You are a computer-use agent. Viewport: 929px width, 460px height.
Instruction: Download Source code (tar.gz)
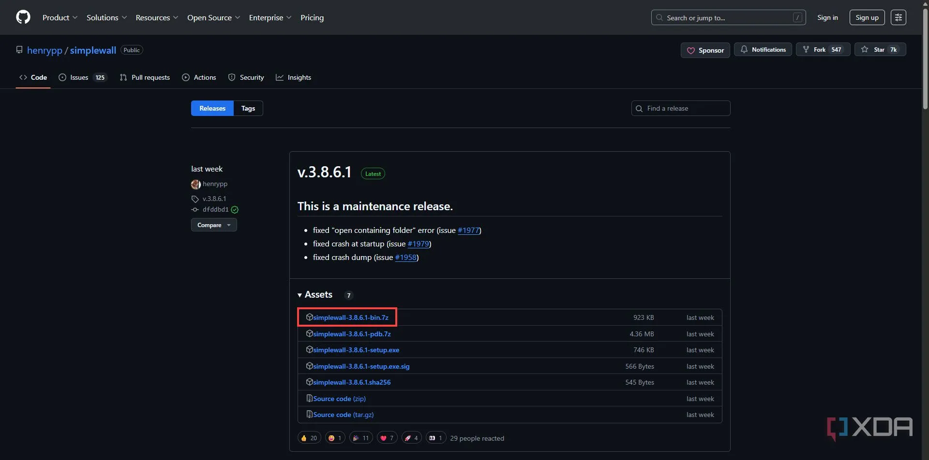[343, 415]
